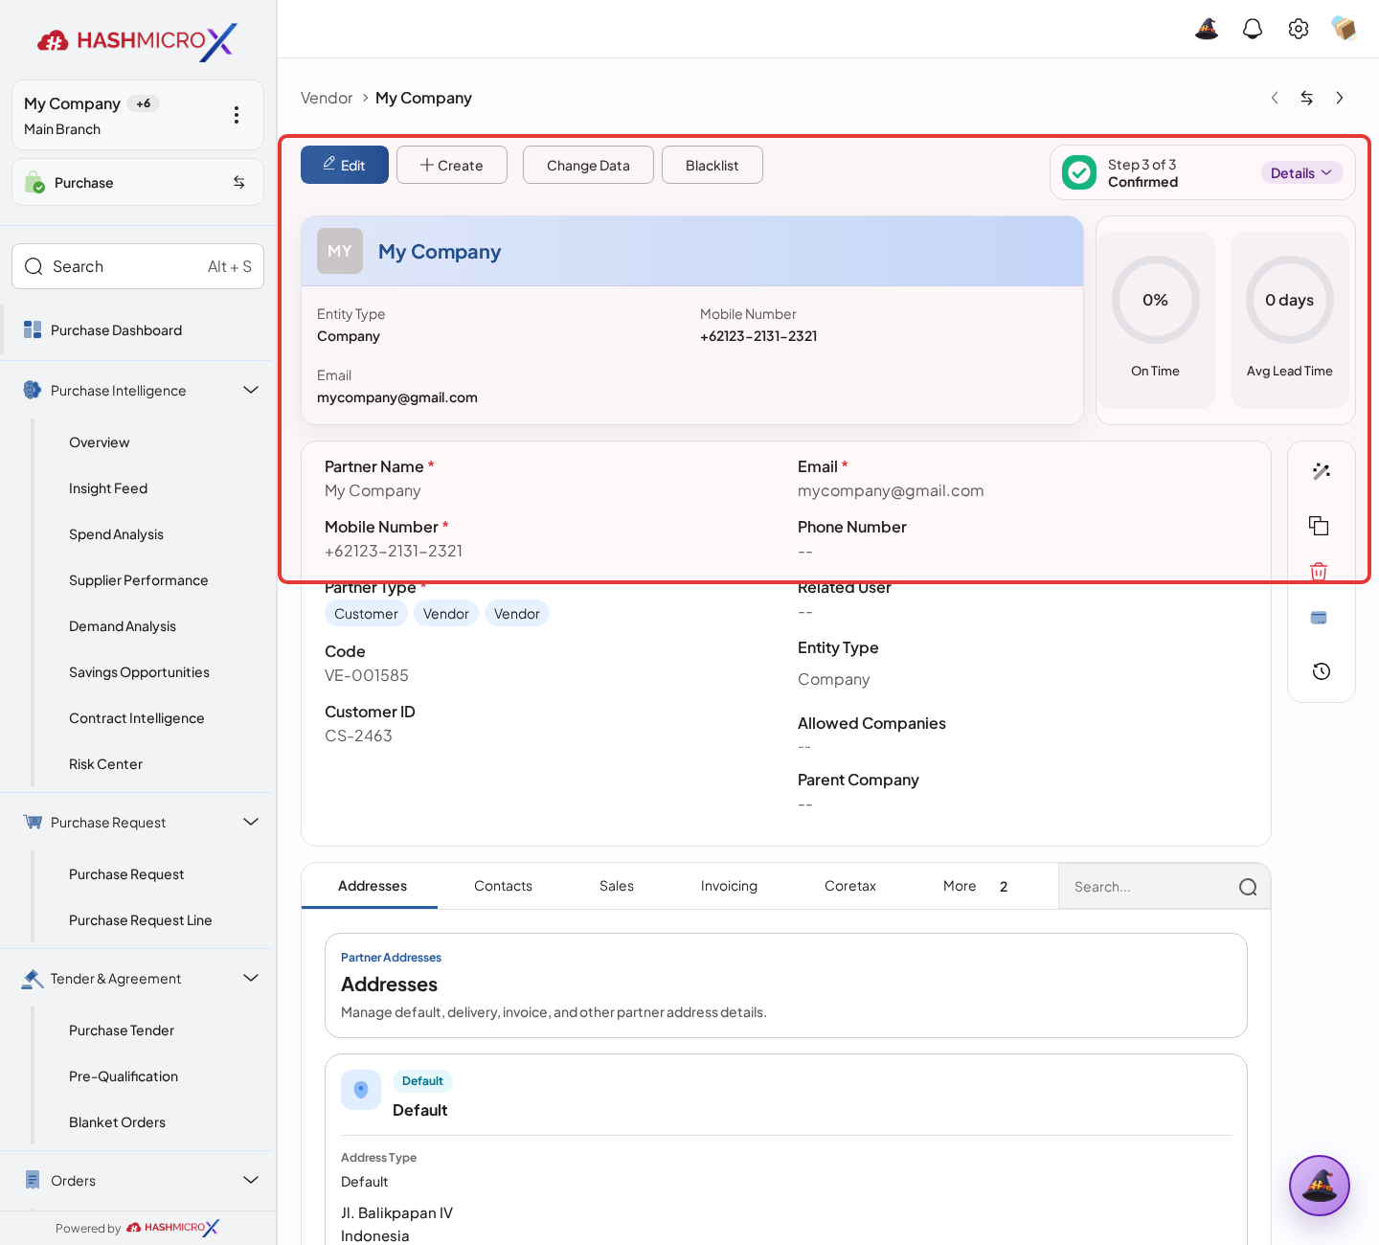Open Purchase Dashboard in sidebar
The width and height of the screenshot is (1379, 1245).
point(137,330)
